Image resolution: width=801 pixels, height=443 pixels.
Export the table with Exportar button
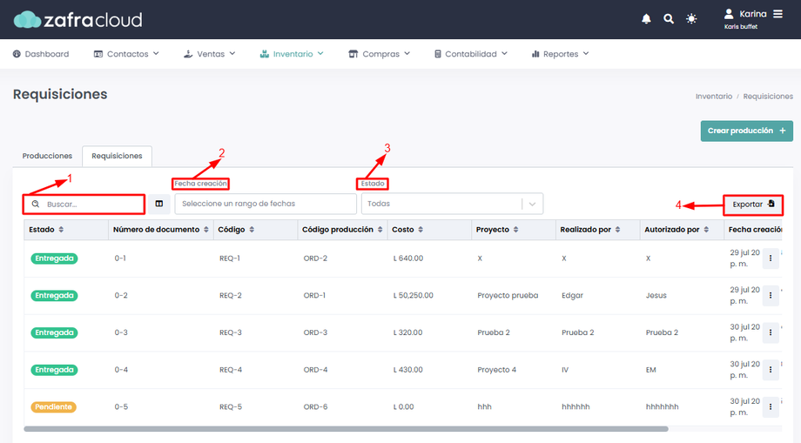click(752, 205)
